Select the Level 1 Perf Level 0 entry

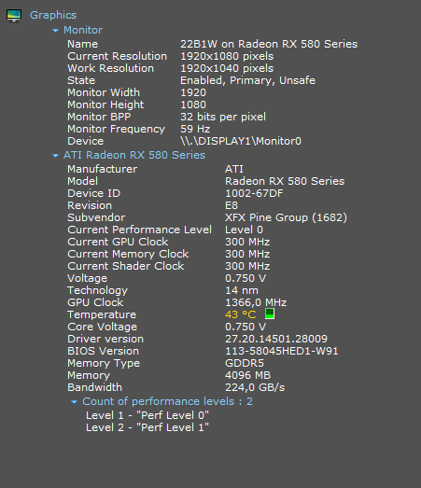[x=147, y=415]
